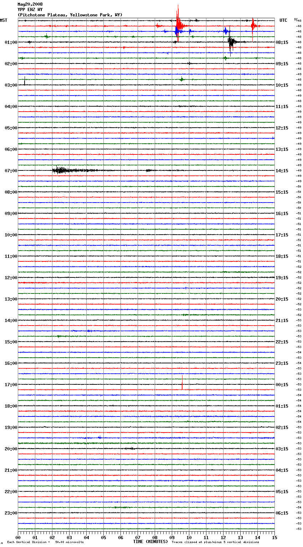The width and height of the screenshot is (303, 547).
Task: Click the black spike just above the 03:00 trace
Action: coord(25,81)
